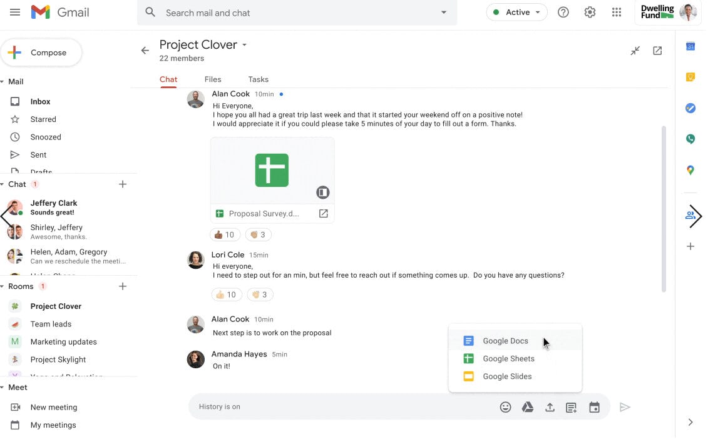Open the Proposal Survey spreadsheet in a new window

pyautogui.click(x=323, y=213)
